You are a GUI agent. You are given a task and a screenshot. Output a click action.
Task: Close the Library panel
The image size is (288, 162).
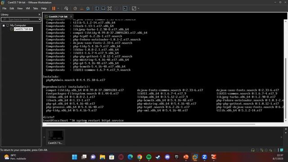(39, 14)
